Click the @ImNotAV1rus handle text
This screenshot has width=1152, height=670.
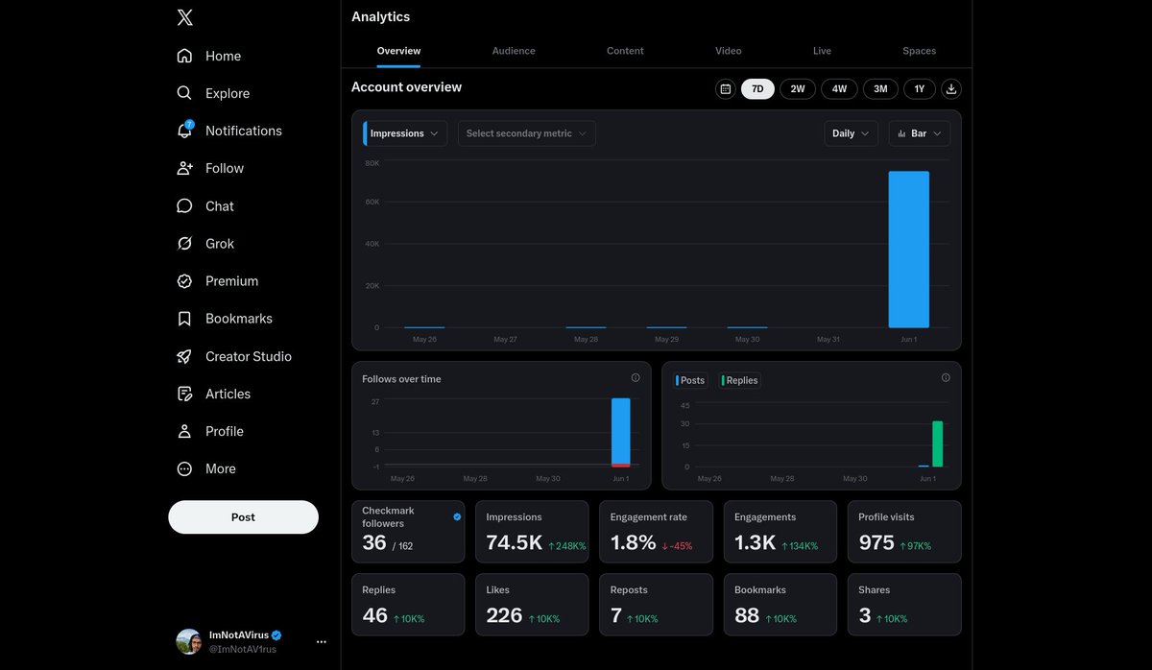(243, 649)
